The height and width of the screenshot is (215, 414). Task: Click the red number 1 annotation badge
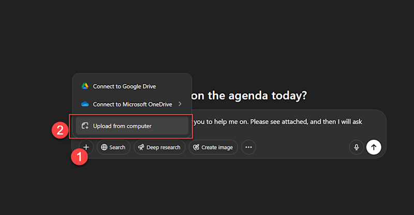point(80,157)
